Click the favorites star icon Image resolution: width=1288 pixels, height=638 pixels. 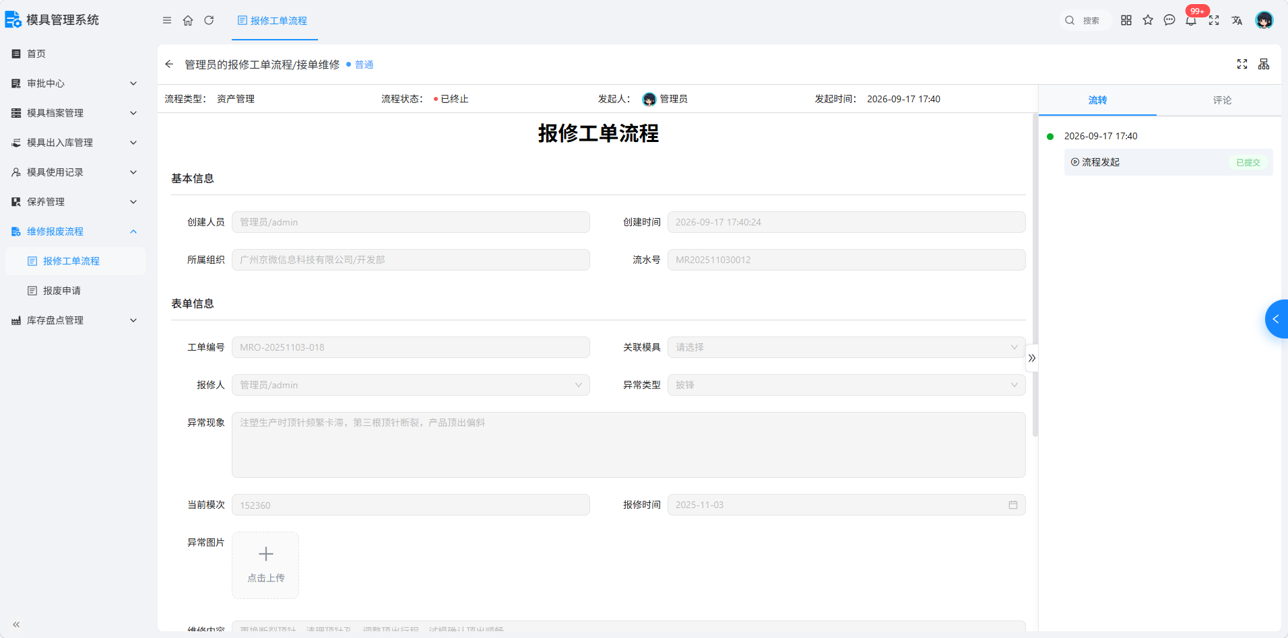tap(1148, 20)
